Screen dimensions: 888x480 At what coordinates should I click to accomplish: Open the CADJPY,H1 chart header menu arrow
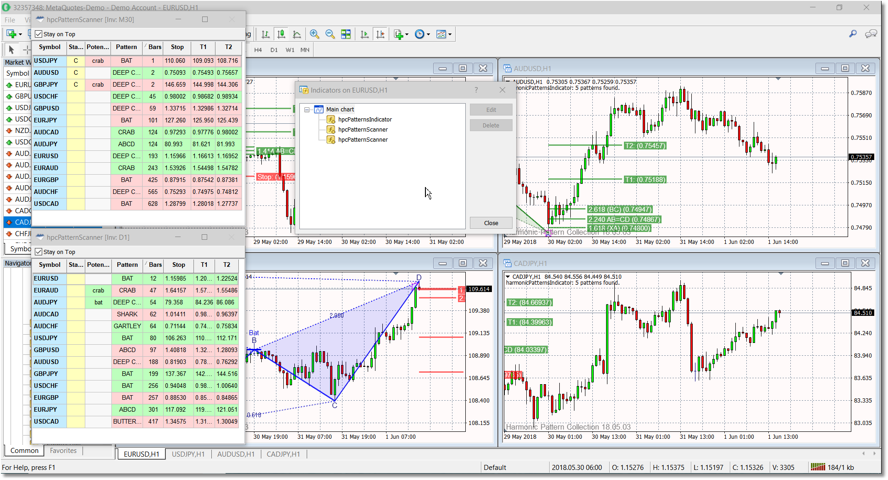508,277
